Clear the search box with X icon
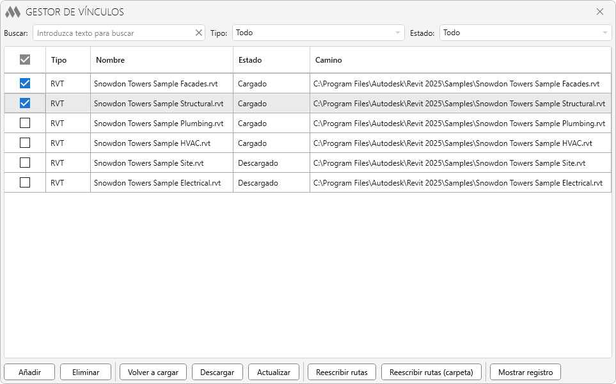 198,33
